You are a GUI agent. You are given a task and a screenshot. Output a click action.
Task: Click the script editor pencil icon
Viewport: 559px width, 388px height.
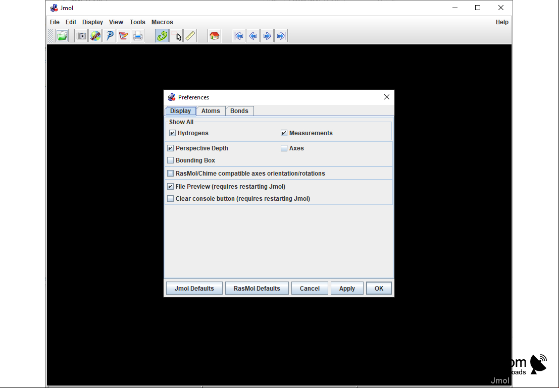click(124, 36)
